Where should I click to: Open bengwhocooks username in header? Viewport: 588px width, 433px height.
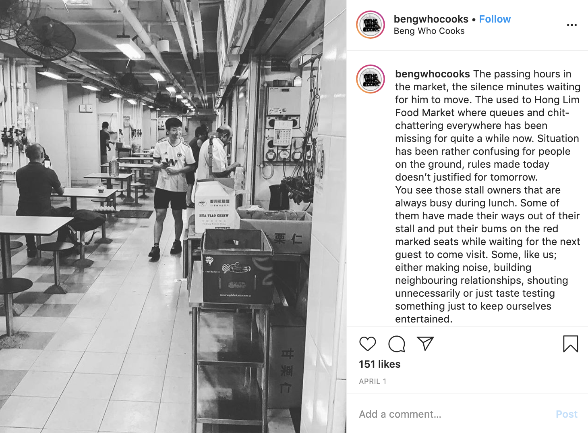pos(431,19)
